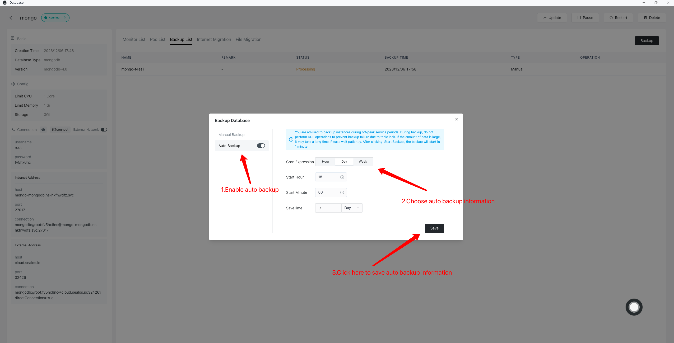Select Hour for Cron Expression
674x343 pixels.
point(325,162)
